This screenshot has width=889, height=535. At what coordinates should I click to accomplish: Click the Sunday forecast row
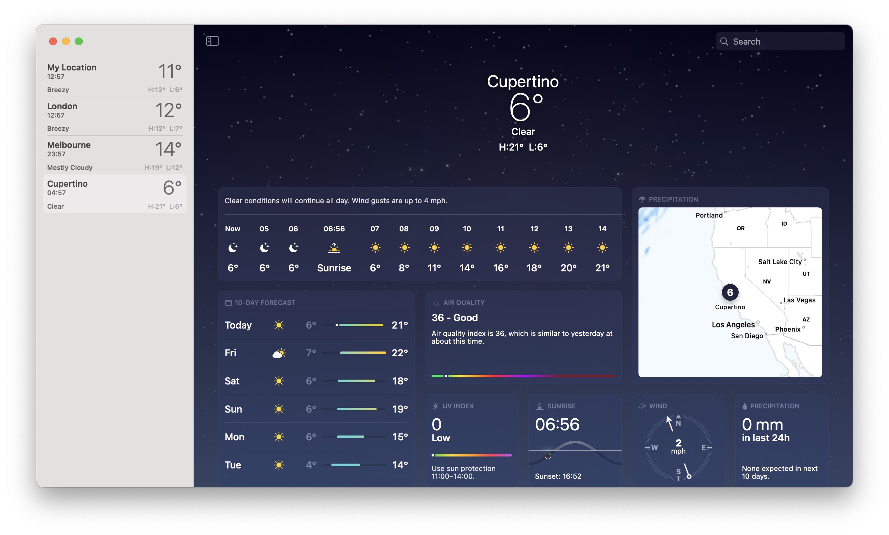click(x=316, y=408)
